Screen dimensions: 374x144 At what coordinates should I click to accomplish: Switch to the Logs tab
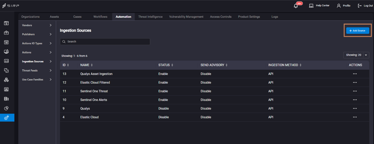point(275,17)
